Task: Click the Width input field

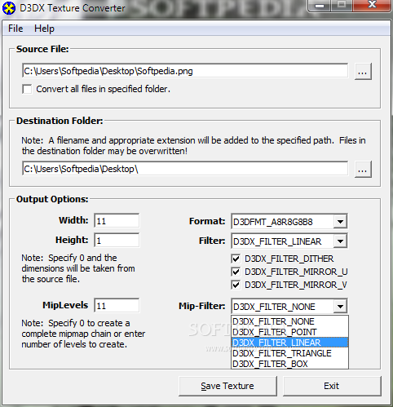Action: coord(117,220)
